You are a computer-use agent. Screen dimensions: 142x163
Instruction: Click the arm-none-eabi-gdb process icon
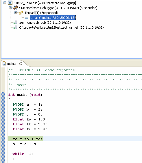tap(16, 22)
